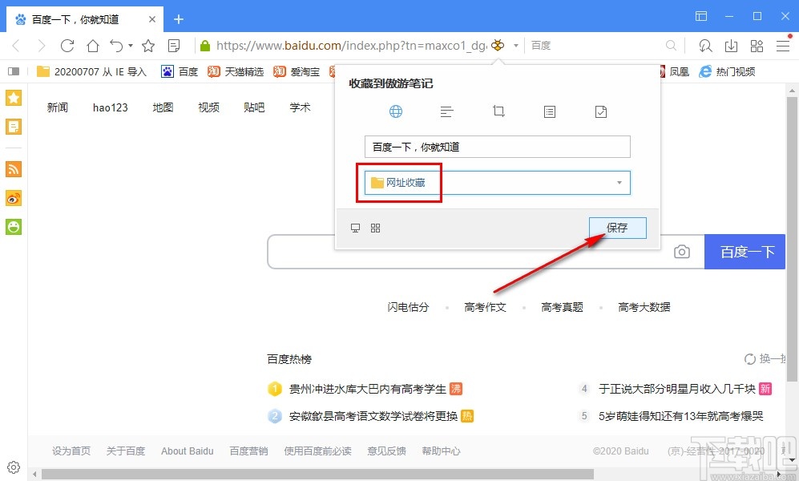Open the 热门视频 bookmark
Screen dimensions: 799x481
click(727, 72)
